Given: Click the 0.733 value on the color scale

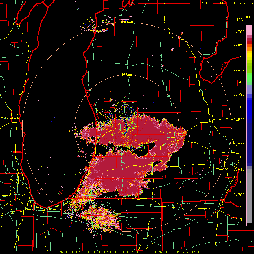Looking at the screenshot, I should point(239,95).
